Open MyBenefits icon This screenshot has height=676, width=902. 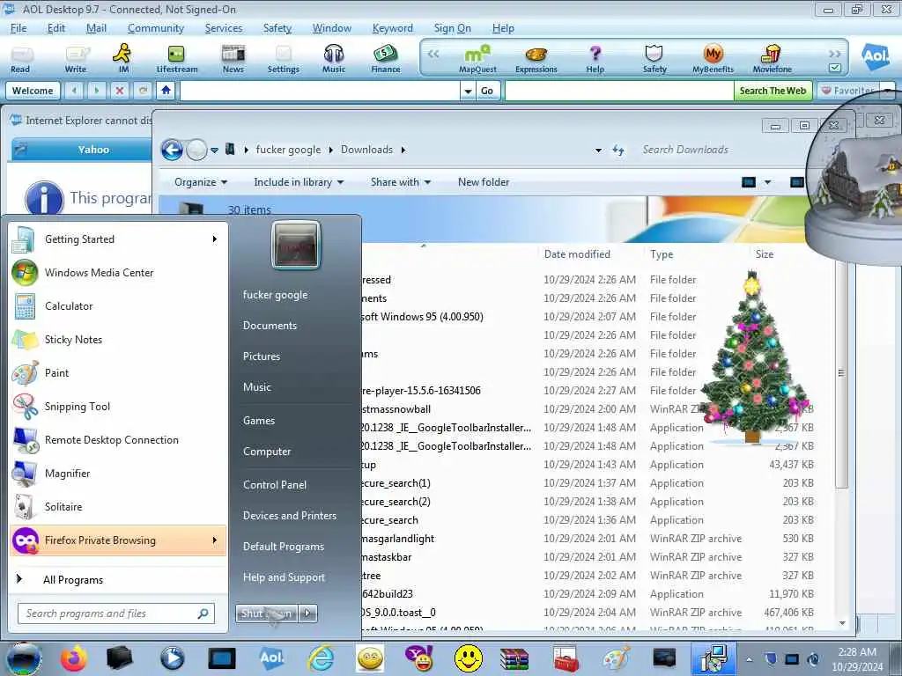713,59
